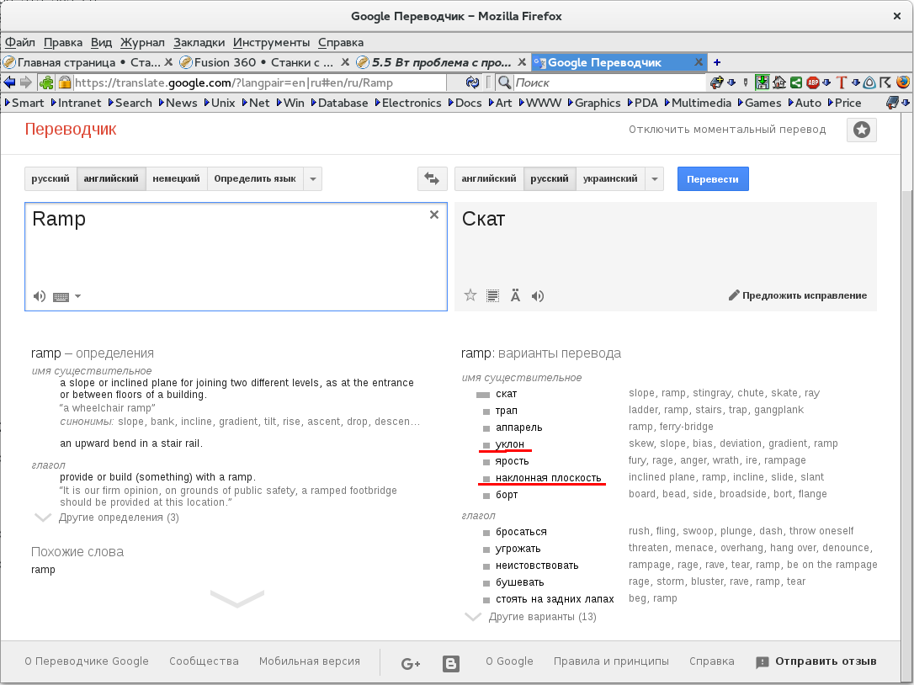The width and height of the screenshot is (914, 685).
Task: Expand Другие варианты (13)
Action: coord(542,617)
